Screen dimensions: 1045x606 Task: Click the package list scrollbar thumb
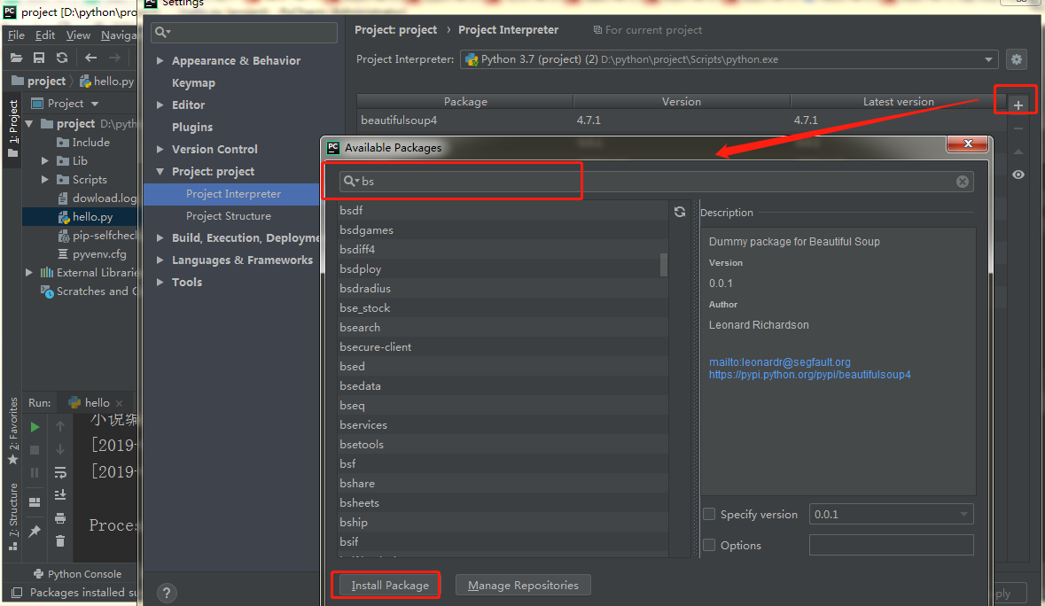pyautogui.click(x=664, y=264)
